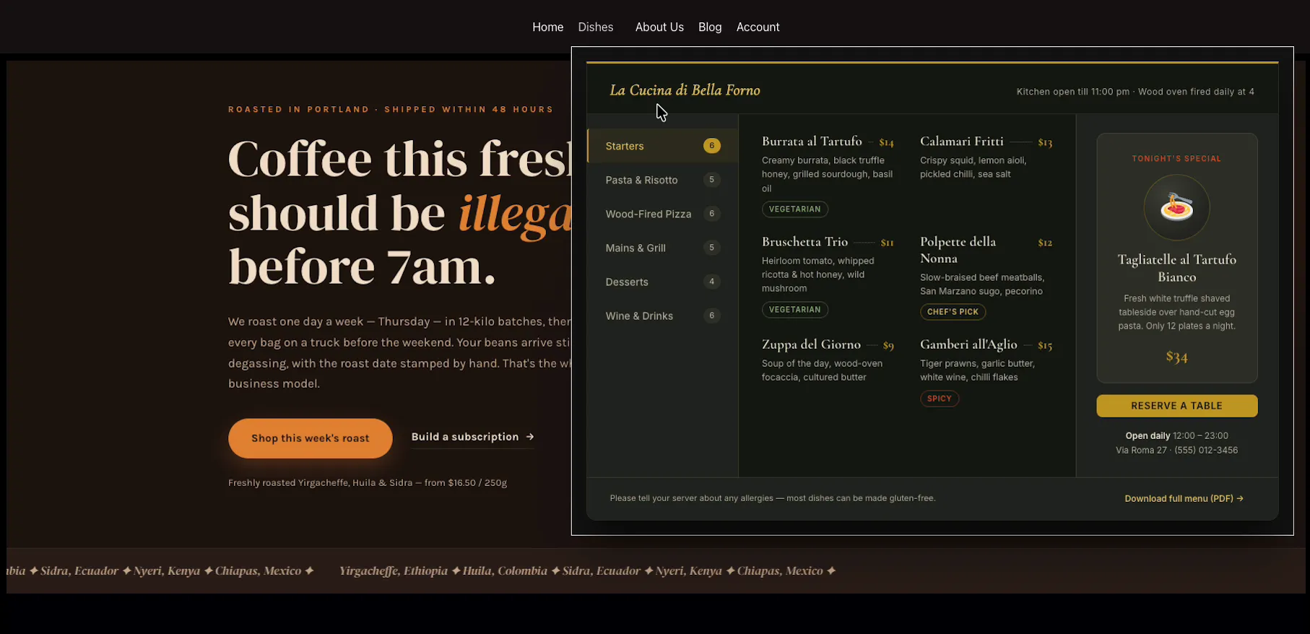Select the Burrata al Tartufo dish
Viewport: 1310px width, 634px height.
tap(812, 142)
